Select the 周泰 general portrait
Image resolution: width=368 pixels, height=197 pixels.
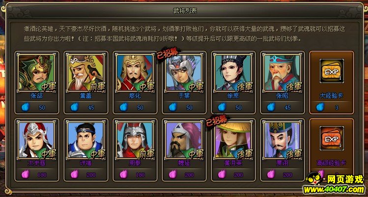(135, 140)
